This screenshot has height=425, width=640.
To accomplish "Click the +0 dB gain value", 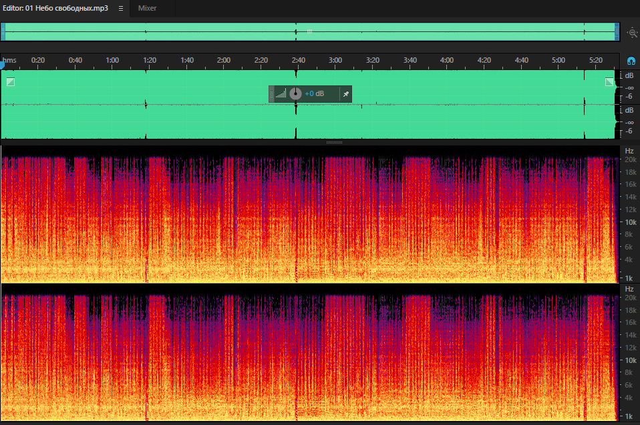I will tap(314, 93).
